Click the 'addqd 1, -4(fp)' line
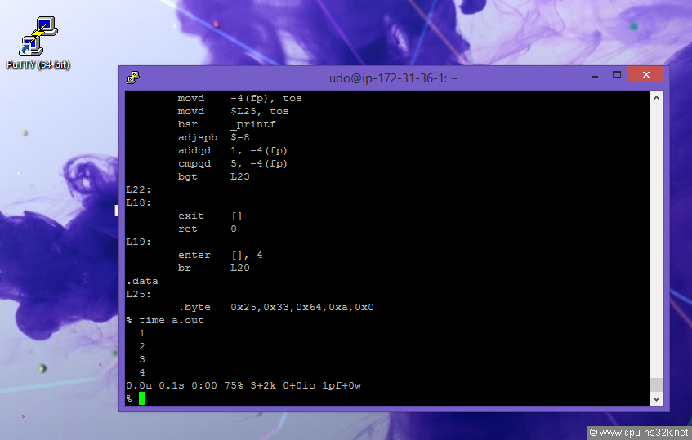The height and width of the screenshot is (440, 692). point(233,150)
